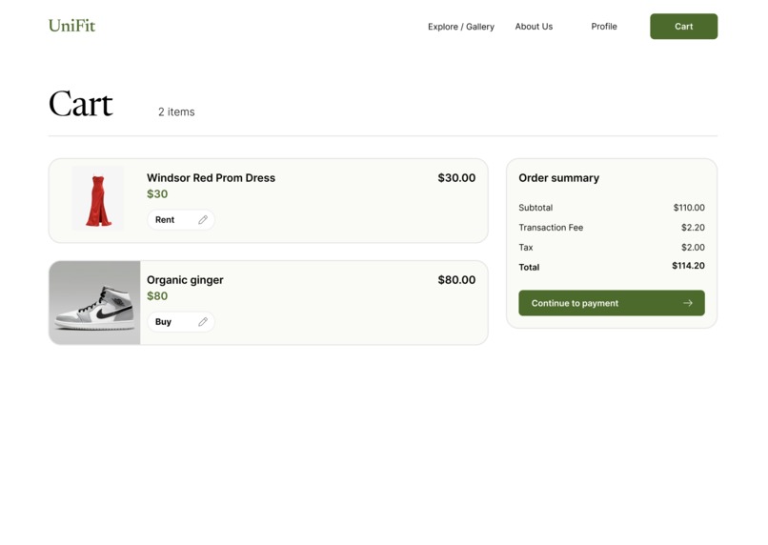Click the Subtotal value $110.00
The height and width of the screenshot is (545, 768).
point(689,208)
